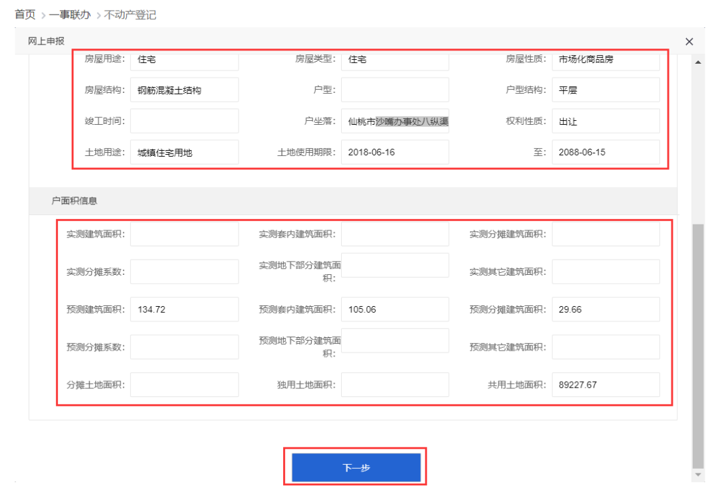Screen dimensions: 718x490
Task: Open 一事联办 breadcrumb link
Action: point(70,15)
